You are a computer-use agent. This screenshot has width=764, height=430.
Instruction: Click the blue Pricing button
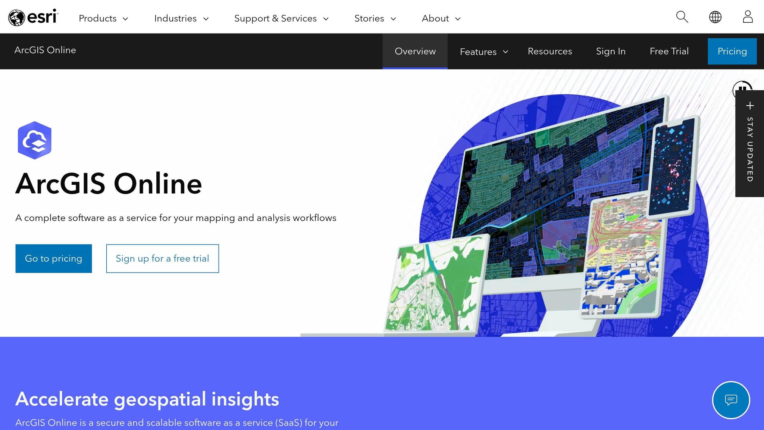(732, 51)
